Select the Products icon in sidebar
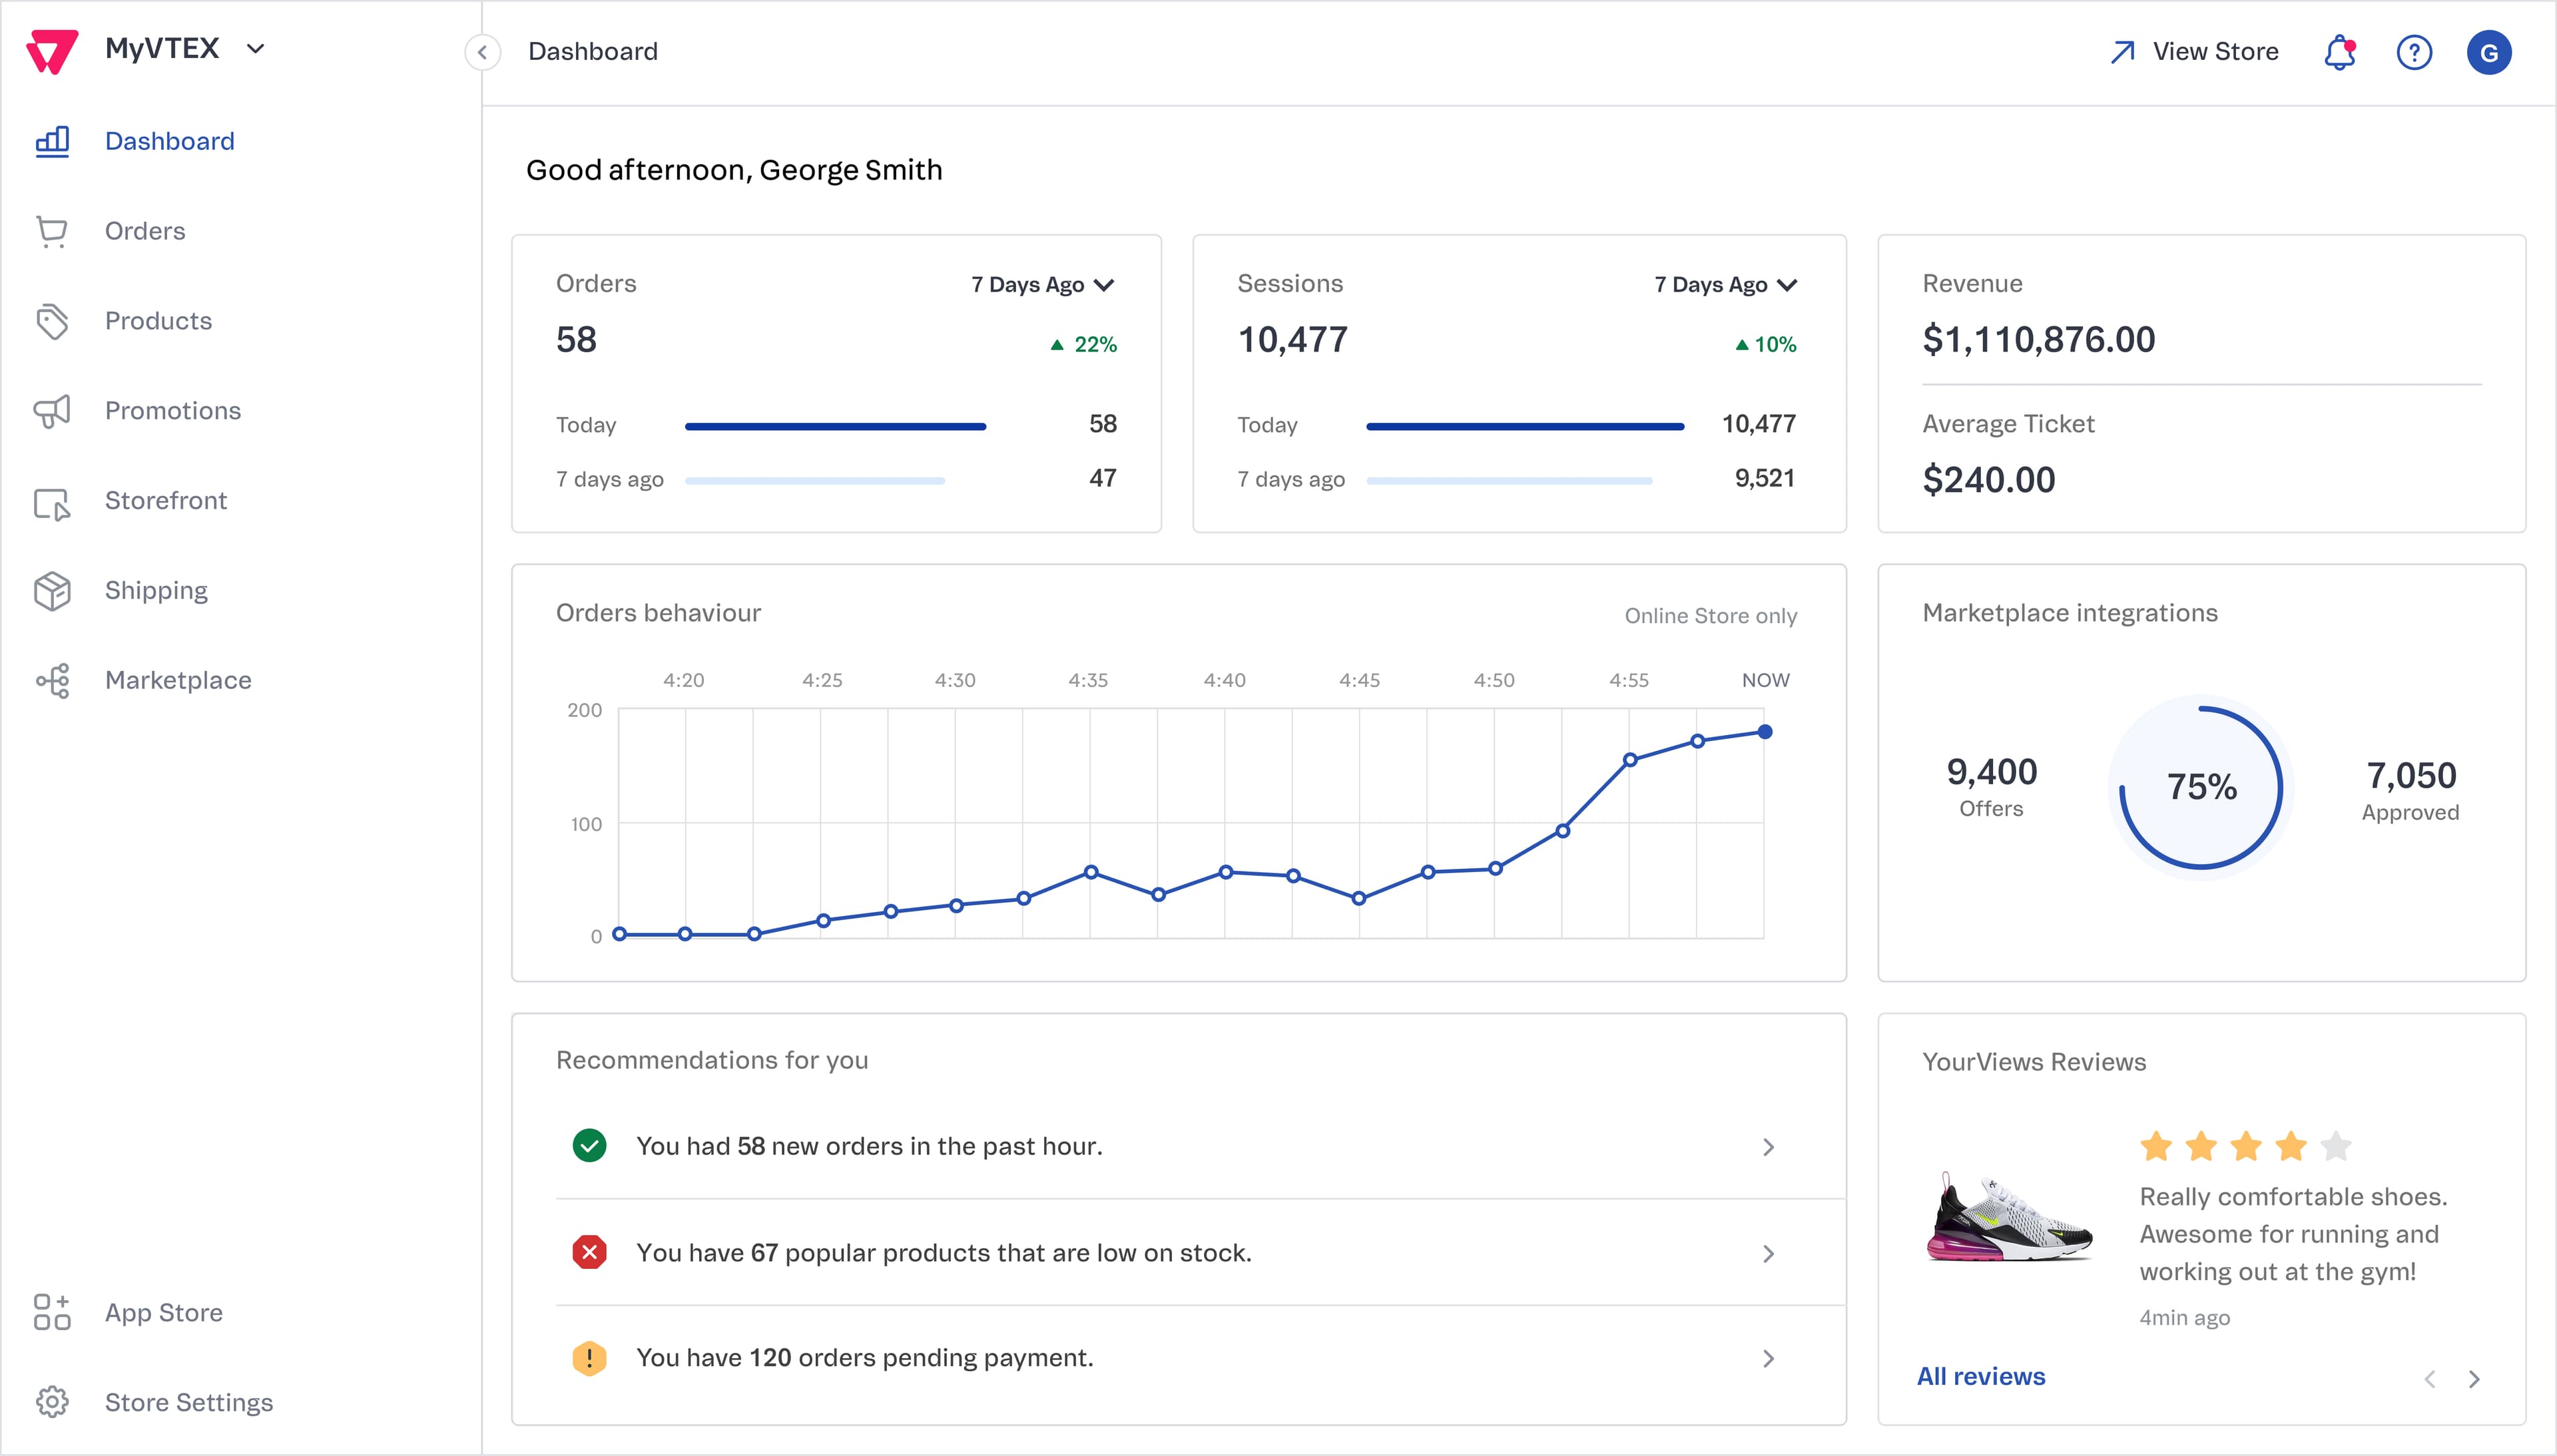The width and height of the screenshot is (2557, 1456). coord(53,321)
